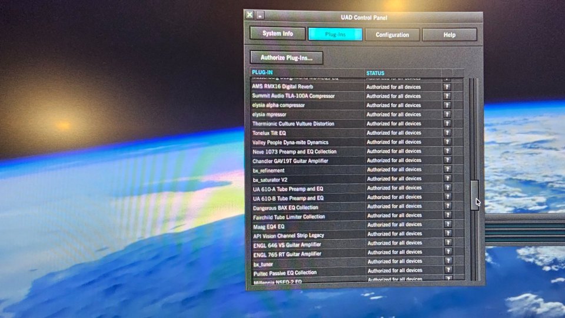Click the plug-in list scrollbar thumb
Viewport: 565px width, 318px height.
click(x=474, y=195)
